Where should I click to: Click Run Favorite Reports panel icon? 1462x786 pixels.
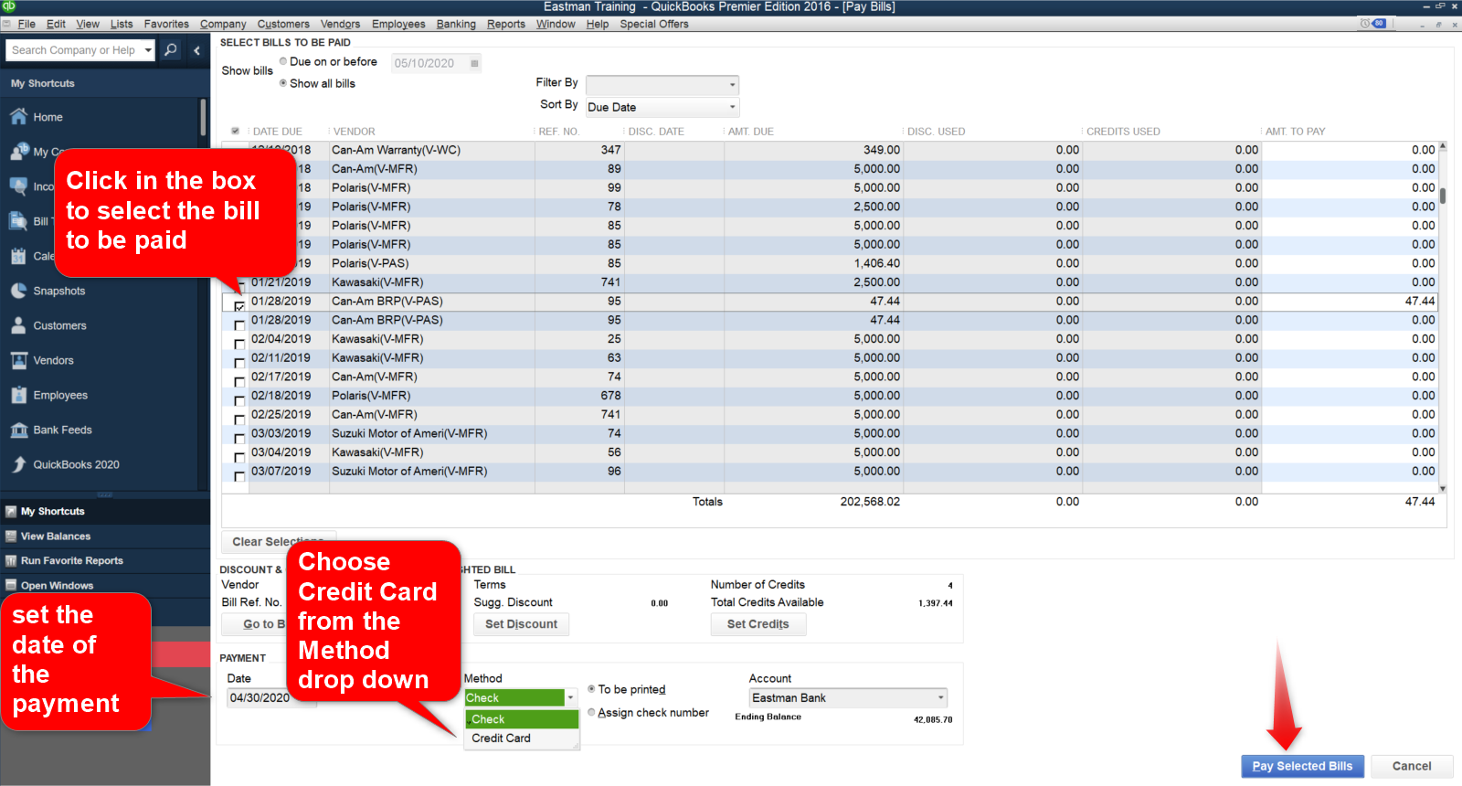pos(11,561)
